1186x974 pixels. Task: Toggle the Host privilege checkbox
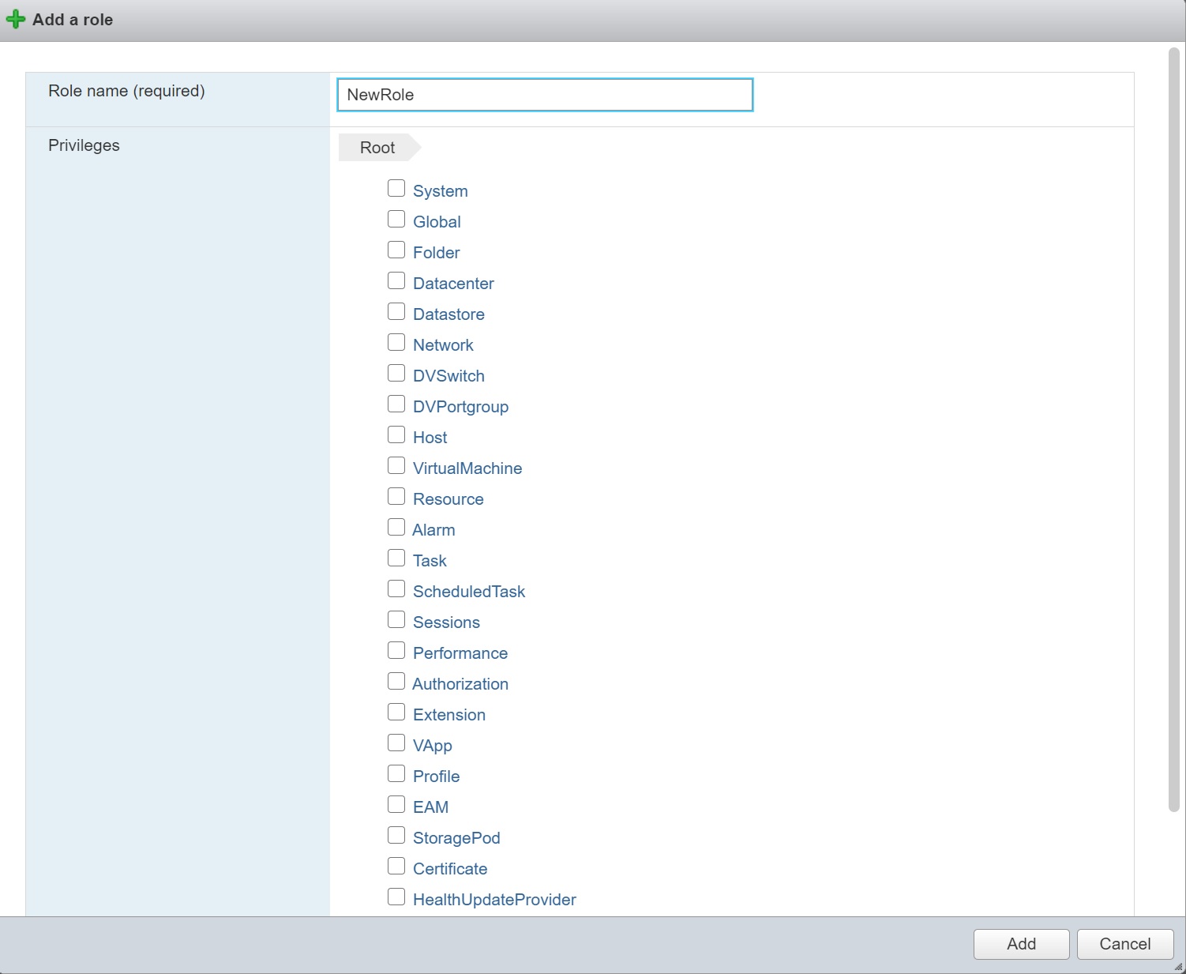tap(396, 435)
